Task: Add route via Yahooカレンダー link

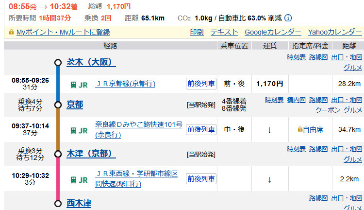Action: click(x=335, y=32)
